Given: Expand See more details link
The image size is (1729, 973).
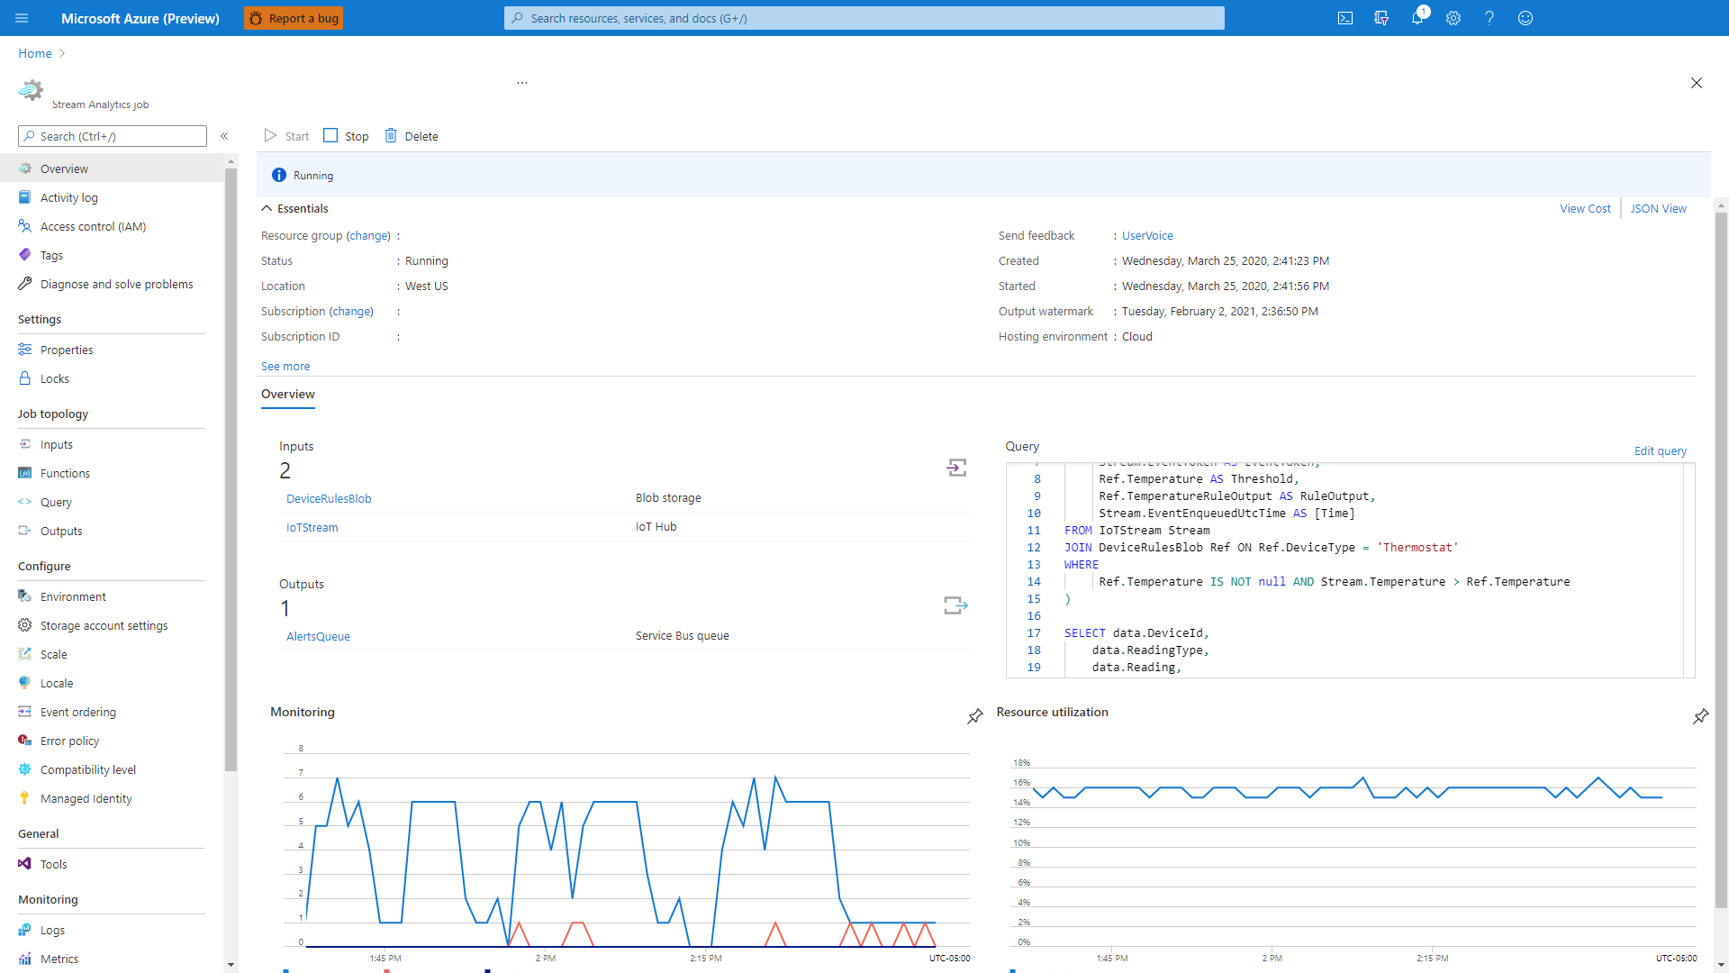Looking at the screenshot, I should (x=285, y=366).
